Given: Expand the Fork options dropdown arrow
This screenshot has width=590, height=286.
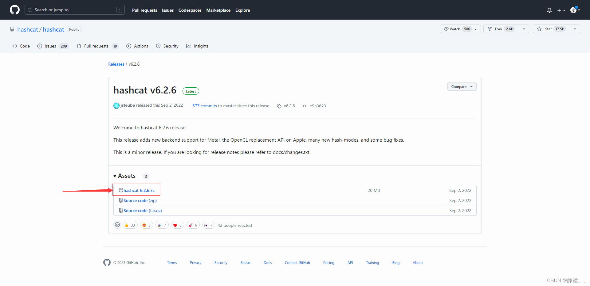Looking at the screenshot, I should point(524,29).
